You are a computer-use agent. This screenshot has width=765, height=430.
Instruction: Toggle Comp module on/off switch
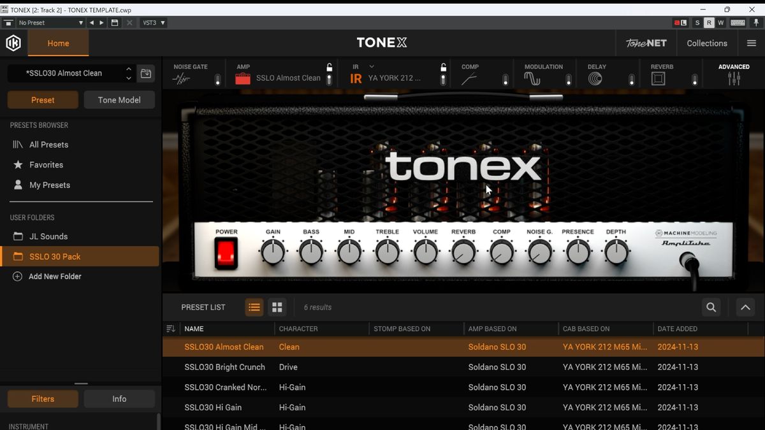click(506, 80)
